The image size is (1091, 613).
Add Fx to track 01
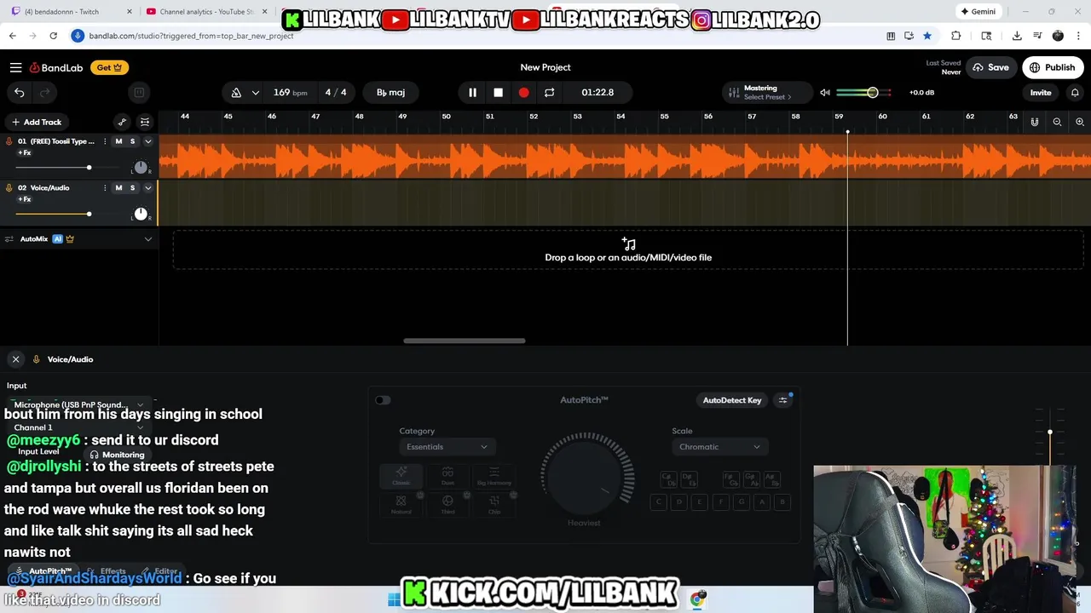click(25, 152)
